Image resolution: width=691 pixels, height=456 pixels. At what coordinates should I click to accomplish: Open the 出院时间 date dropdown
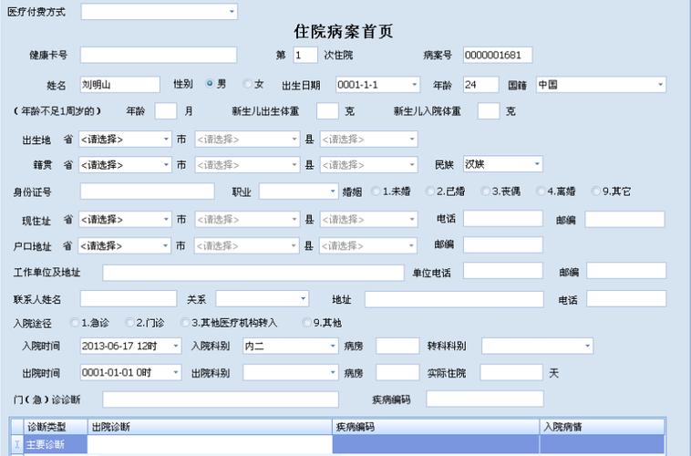pos(175,373)
